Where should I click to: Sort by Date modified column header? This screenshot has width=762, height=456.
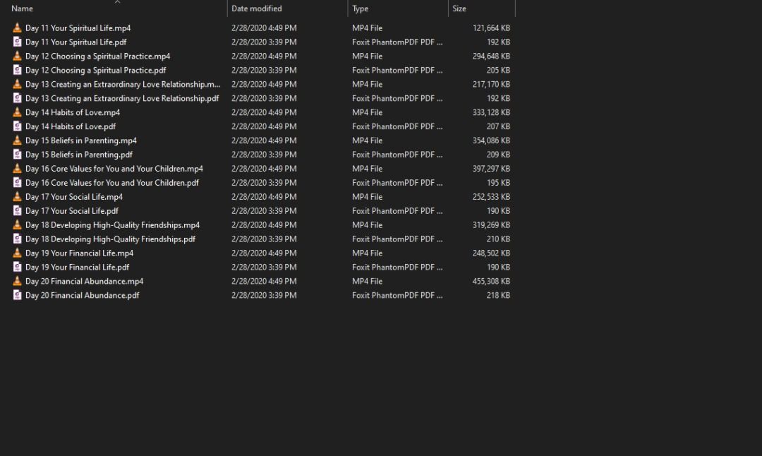[x=257, y=8]
